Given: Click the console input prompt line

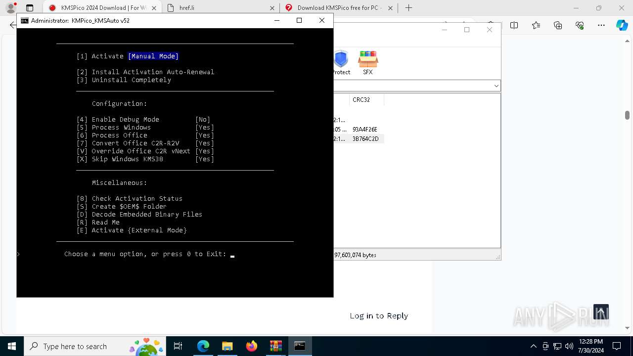Looking at the screenshot, I should [149, 254].
